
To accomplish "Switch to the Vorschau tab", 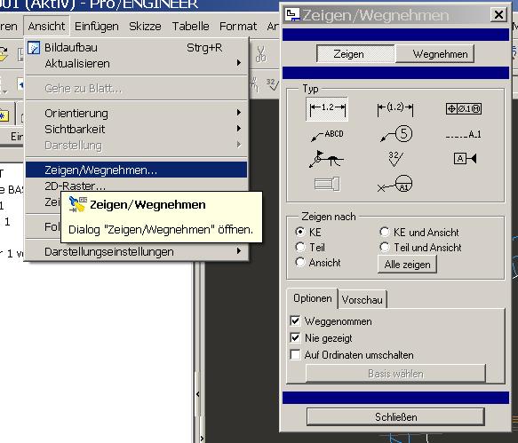I will (x=363, y=300).
